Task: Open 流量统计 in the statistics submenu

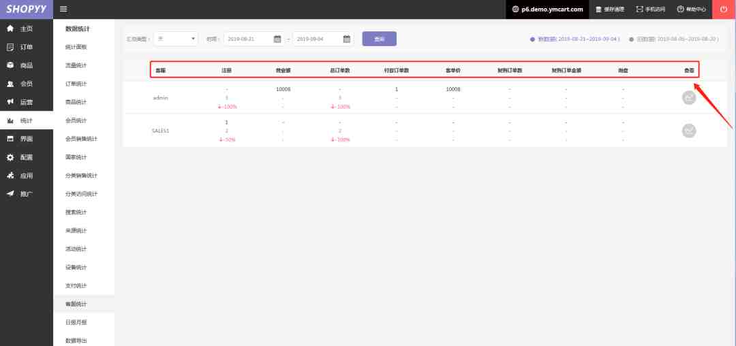Action: click(76, 65)
